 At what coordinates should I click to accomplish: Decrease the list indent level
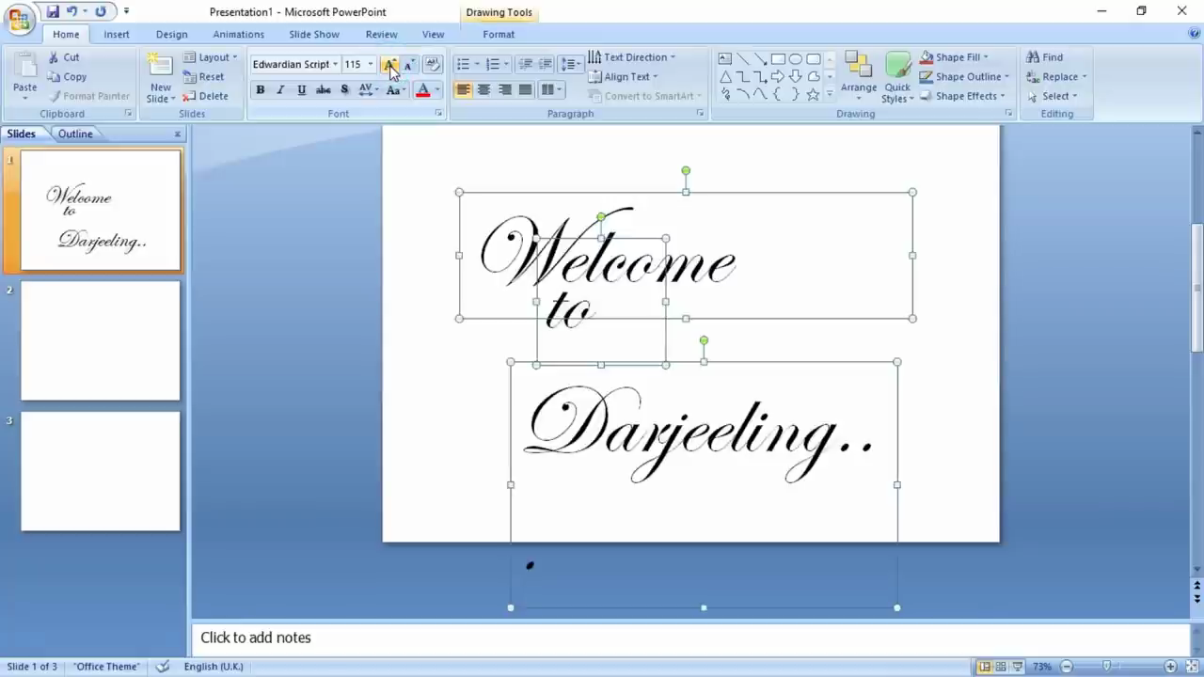[x=526, y=64]
